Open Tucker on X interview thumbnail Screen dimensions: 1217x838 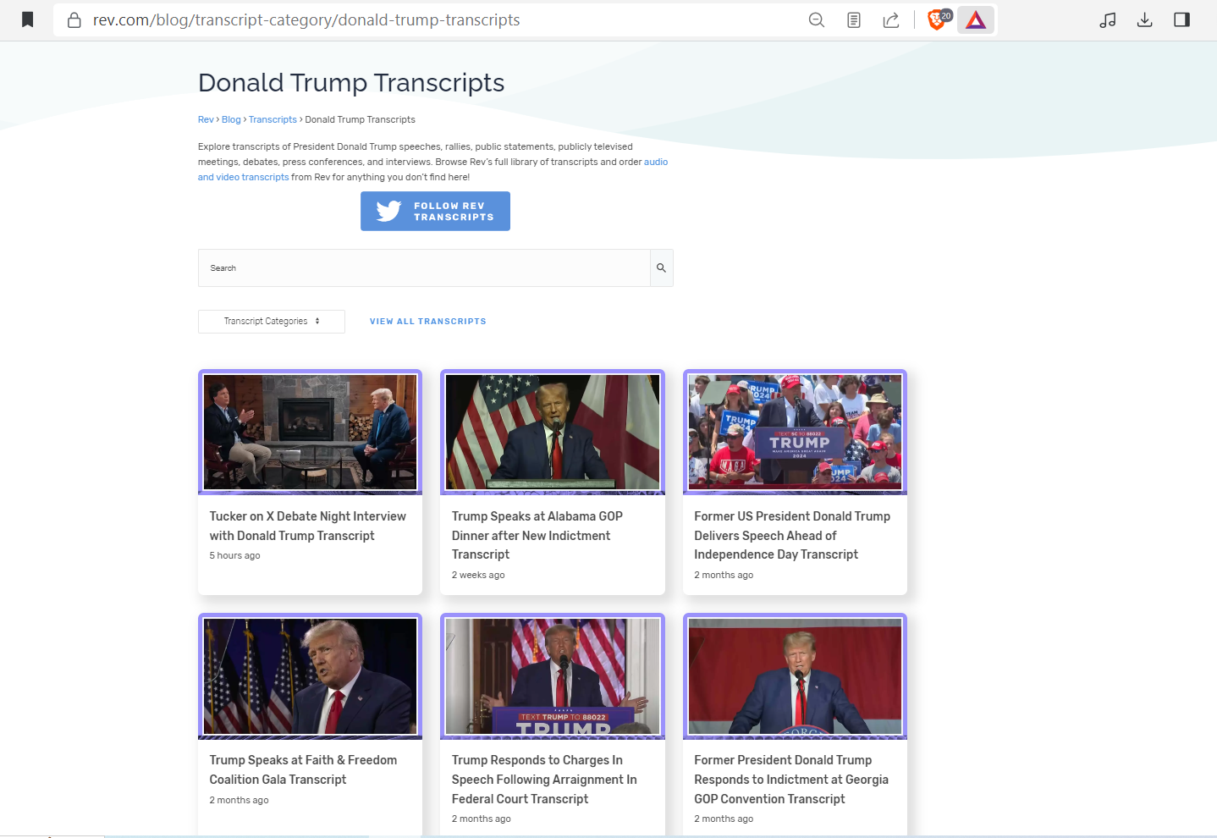click(x=311, y=433)
